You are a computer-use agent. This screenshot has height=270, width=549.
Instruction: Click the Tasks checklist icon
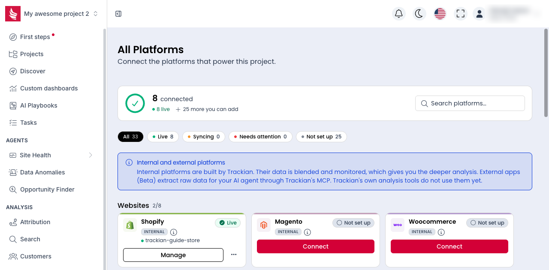(13, 123)
